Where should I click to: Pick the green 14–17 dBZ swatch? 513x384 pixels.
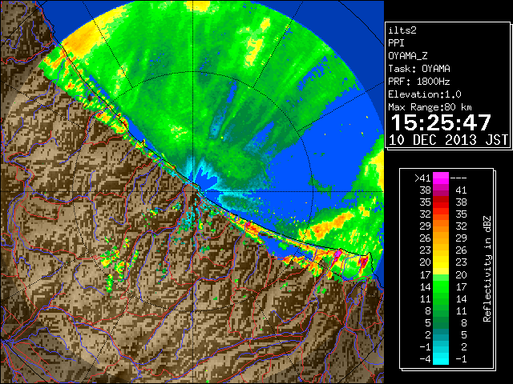point(441,286)
